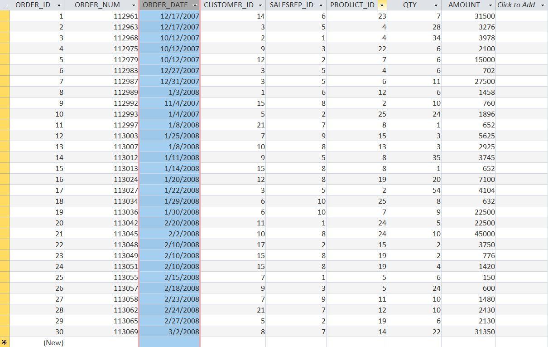Open the ORDER_ID filter dropdown arrow
Image resolution: width=548 pixels, height=347 pixels.
point(59,5)
